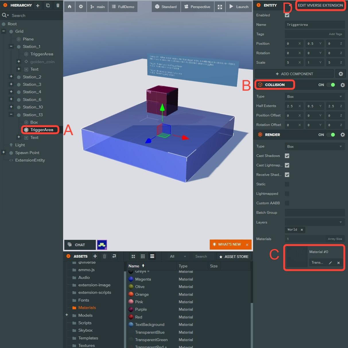Open the Collision Type dropdown
The width and height of the screenshot is (348, 348).
pos(314,97)
